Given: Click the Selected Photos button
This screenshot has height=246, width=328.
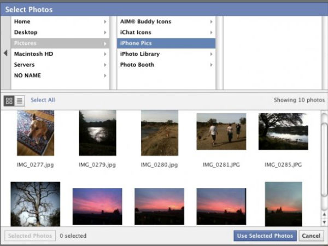Looking at the screenshot, I should (30, 236).
